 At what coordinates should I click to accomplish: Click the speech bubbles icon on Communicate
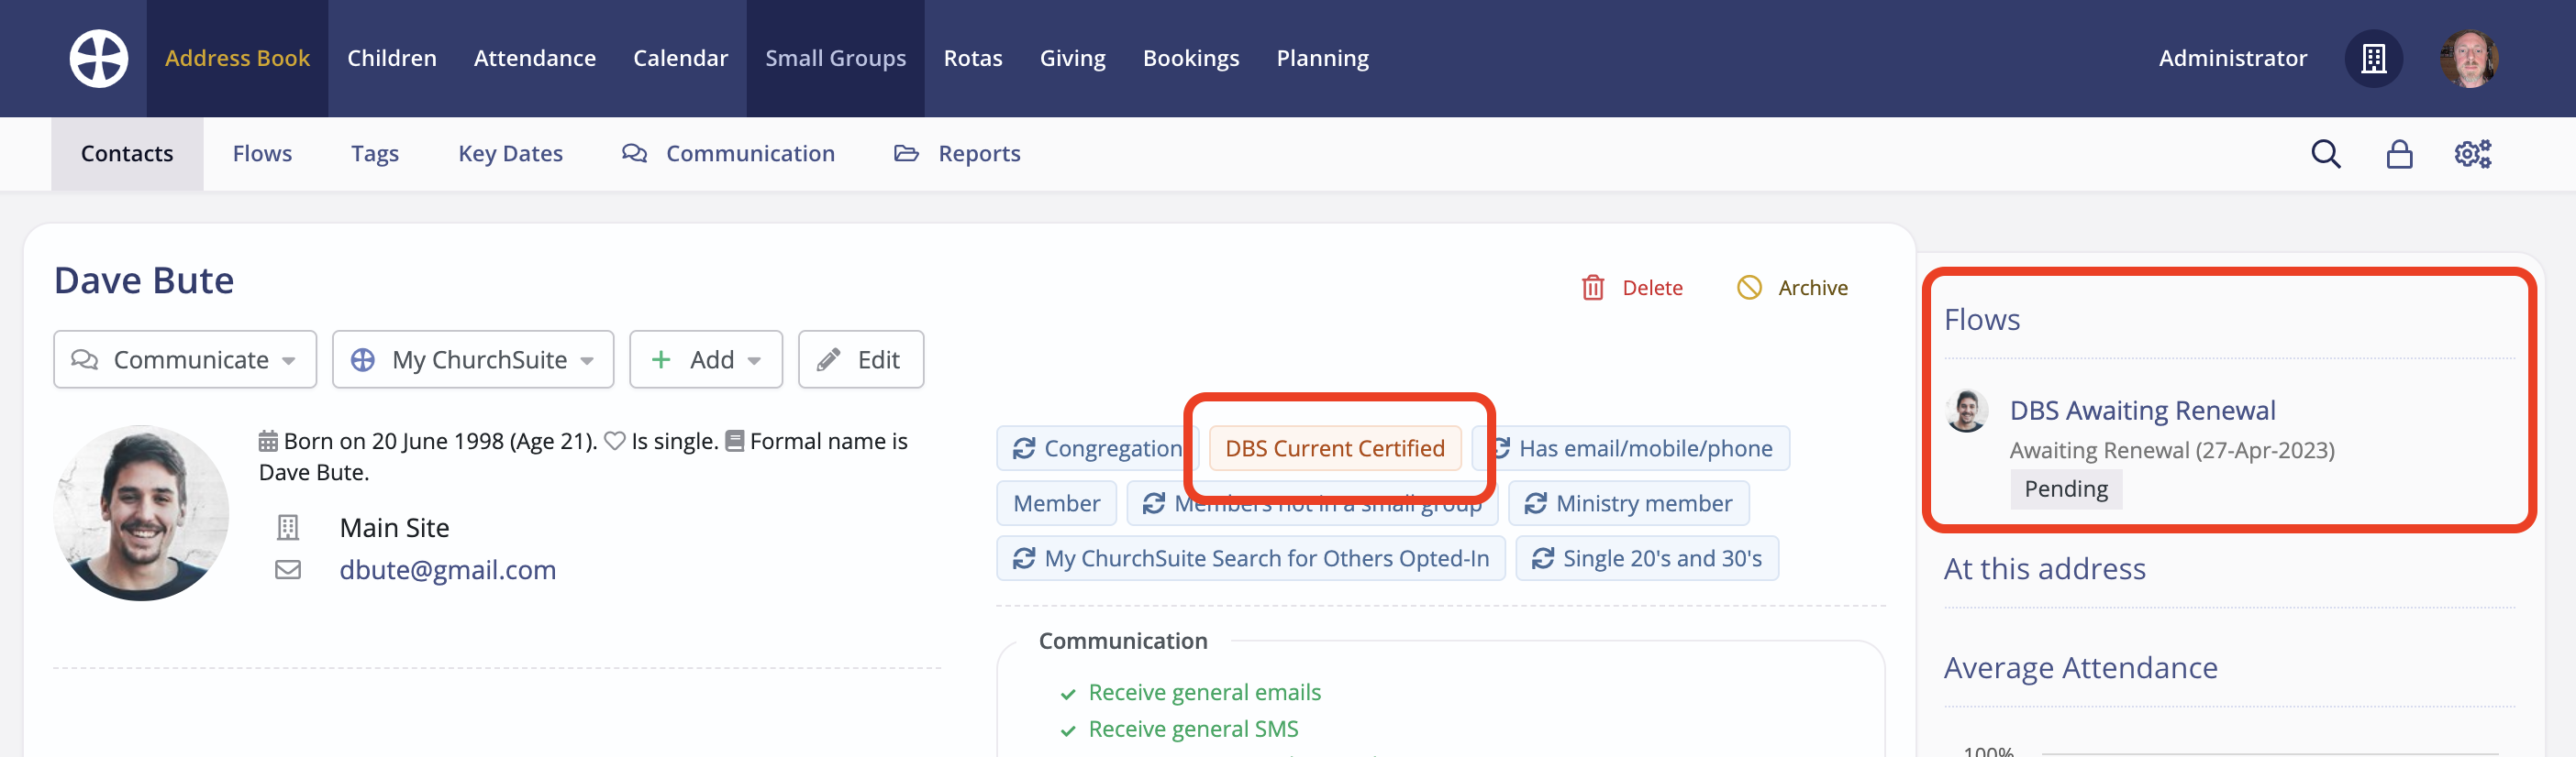tap(85, 359)
